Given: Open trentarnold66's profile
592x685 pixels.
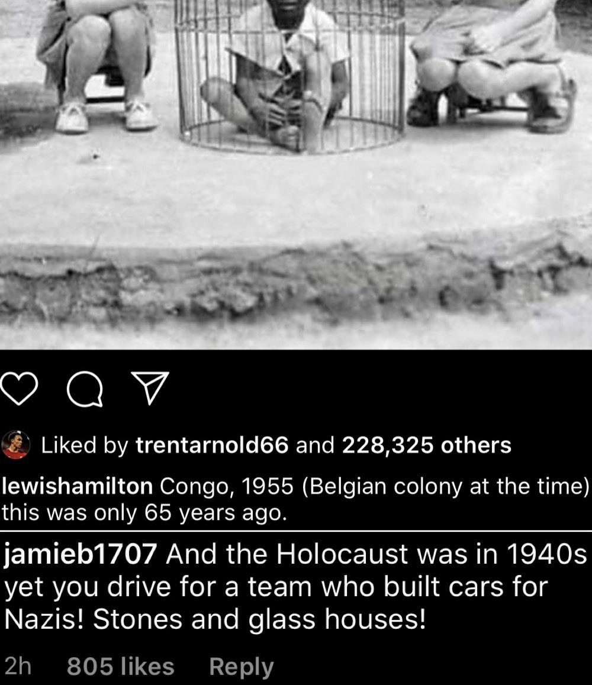Looking at the screenshot, I should (x=212, y=445).
